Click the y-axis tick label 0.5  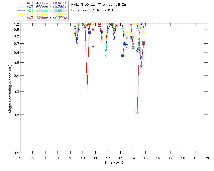pyautogui.click(x=16, y=63)
